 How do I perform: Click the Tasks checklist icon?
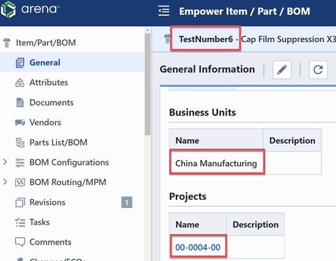click(20, 222)
